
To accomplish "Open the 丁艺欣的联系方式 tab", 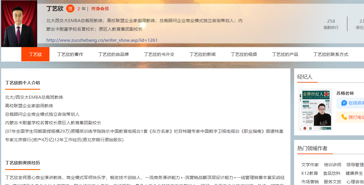I will click(330, 54).
